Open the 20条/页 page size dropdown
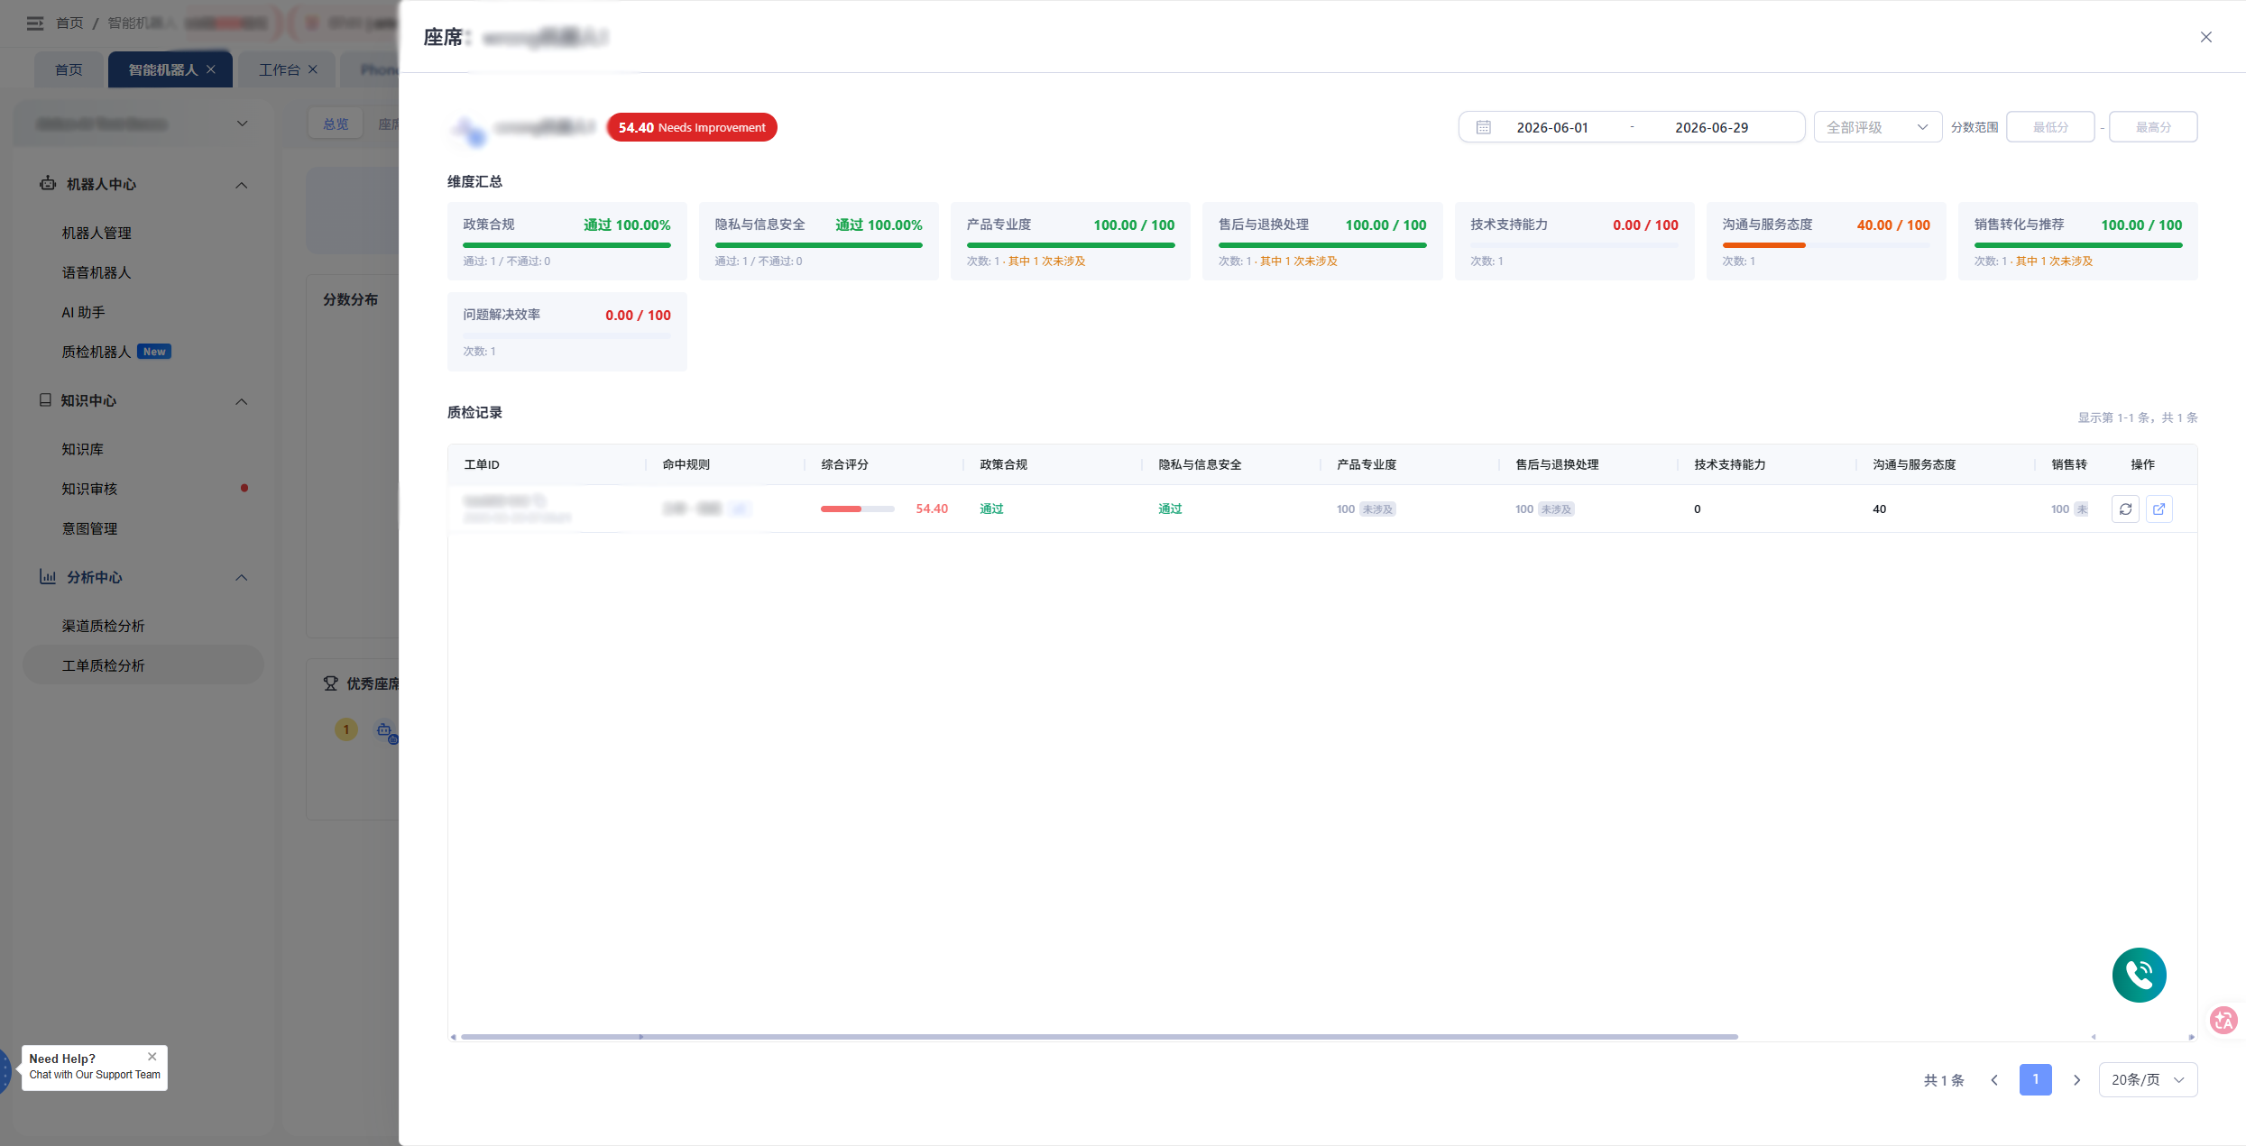This screenshot has height=1146, width=2246. coord(2148,1080)
